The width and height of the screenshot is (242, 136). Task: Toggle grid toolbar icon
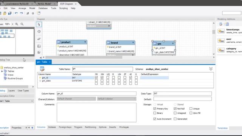pos(28,13)
